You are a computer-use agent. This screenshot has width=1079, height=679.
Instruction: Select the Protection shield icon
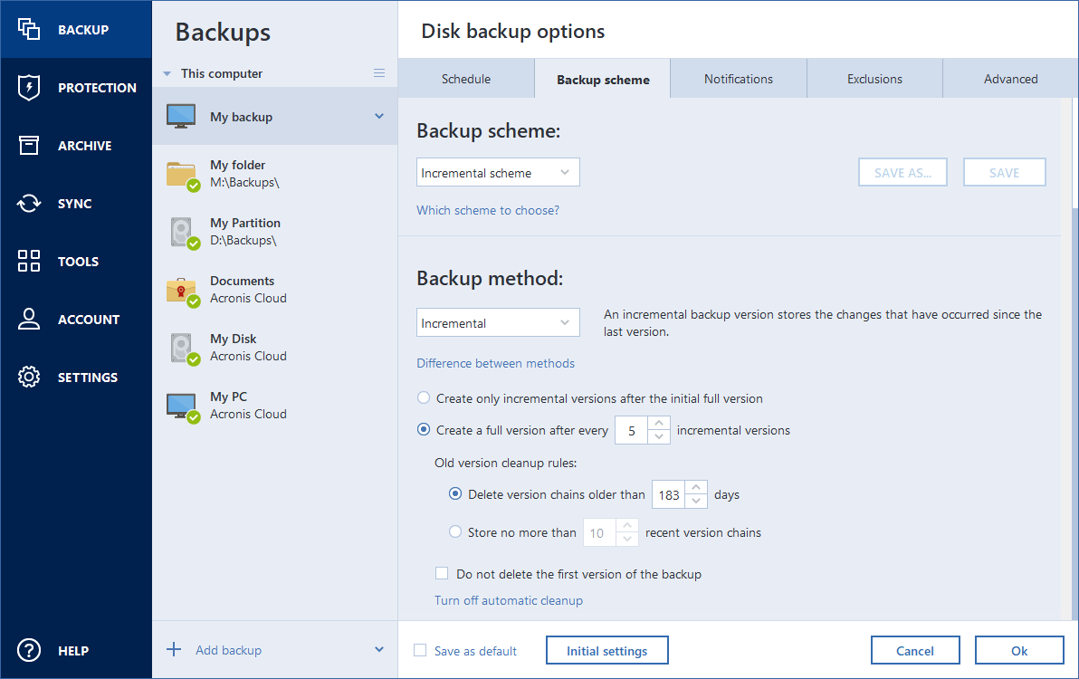click(29, 87)
